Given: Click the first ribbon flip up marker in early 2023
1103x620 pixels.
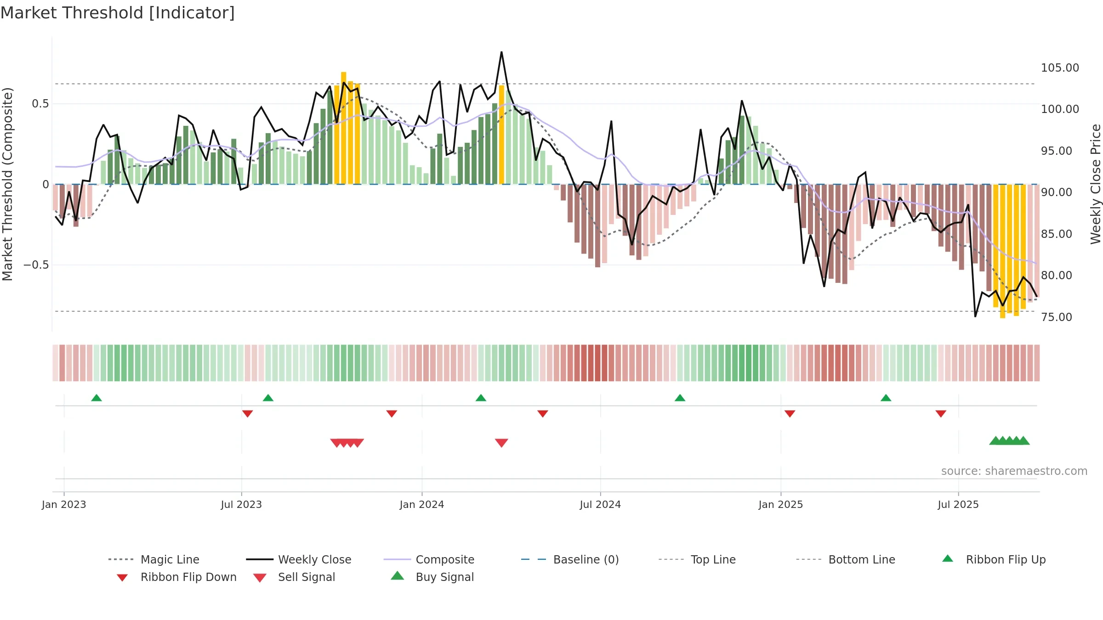Looking at the screenshot, I should [97, 398].
